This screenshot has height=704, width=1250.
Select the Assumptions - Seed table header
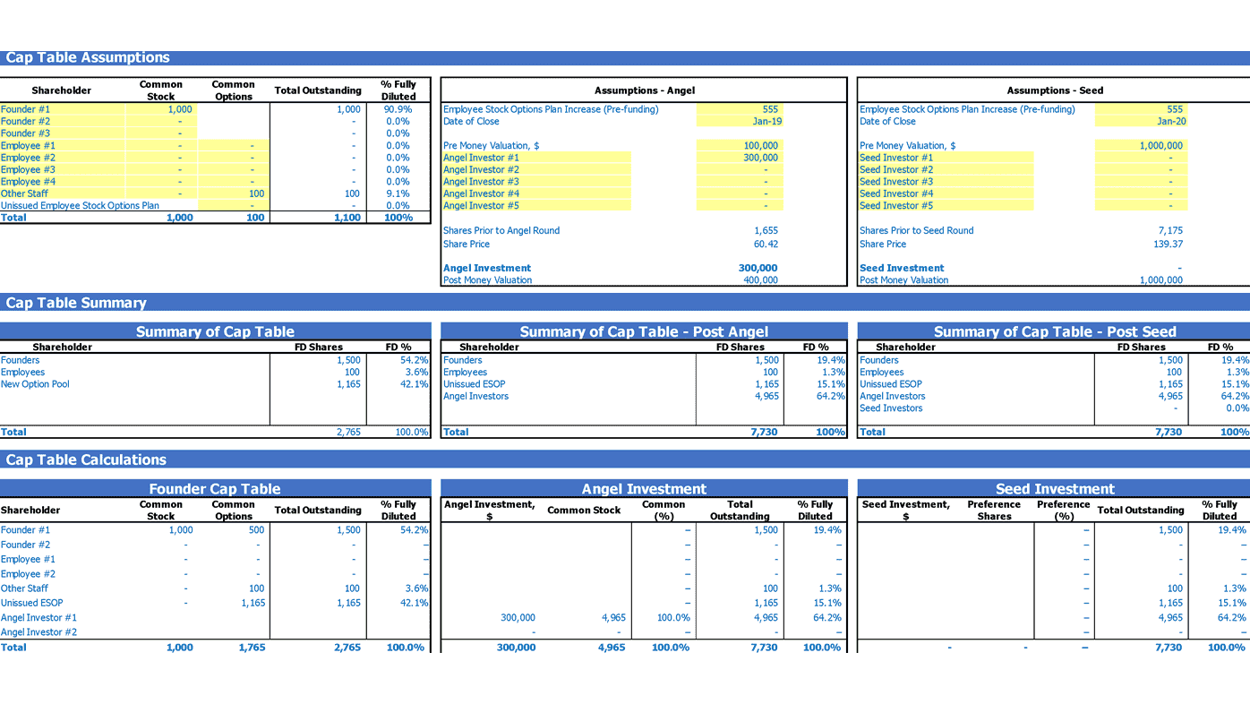pyautogui.click(x=1054, y=90)
